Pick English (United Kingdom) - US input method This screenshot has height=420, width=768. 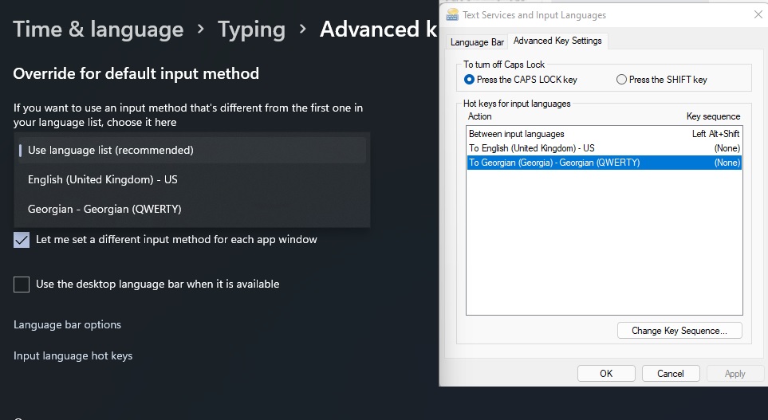pos(191,179)
